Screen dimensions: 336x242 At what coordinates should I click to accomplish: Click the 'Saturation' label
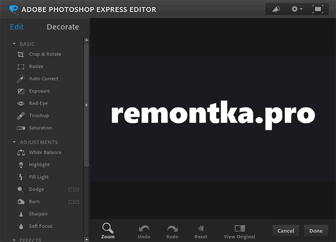coord(40,128)
